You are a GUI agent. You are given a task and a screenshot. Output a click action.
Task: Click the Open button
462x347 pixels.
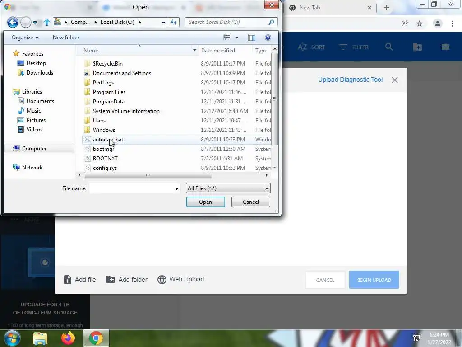205,202
